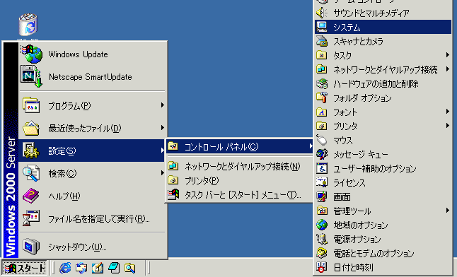
Task: Click the 設定(S) gear icon
Action: [x=31, y=151]
